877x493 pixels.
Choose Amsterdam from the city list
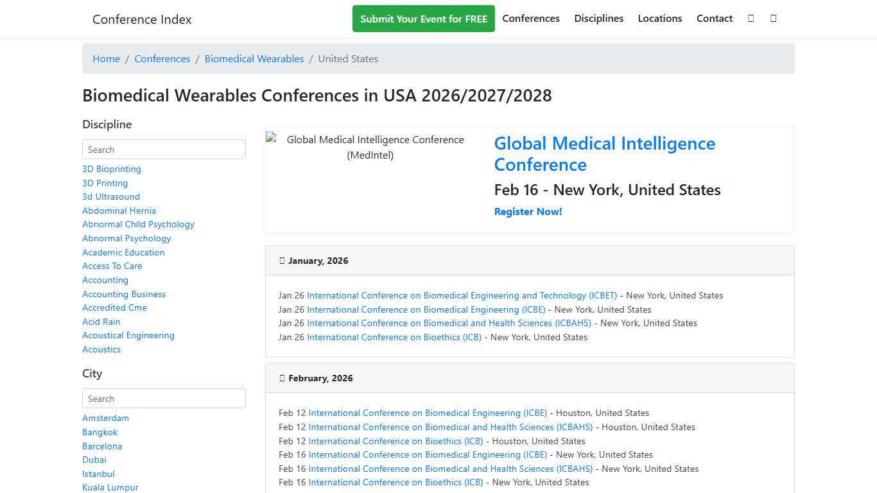[x=105, y=418]
